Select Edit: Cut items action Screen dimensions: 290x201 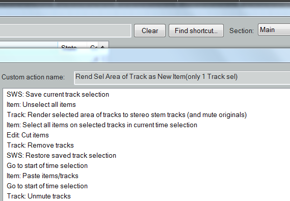click(x=28, y=135)
